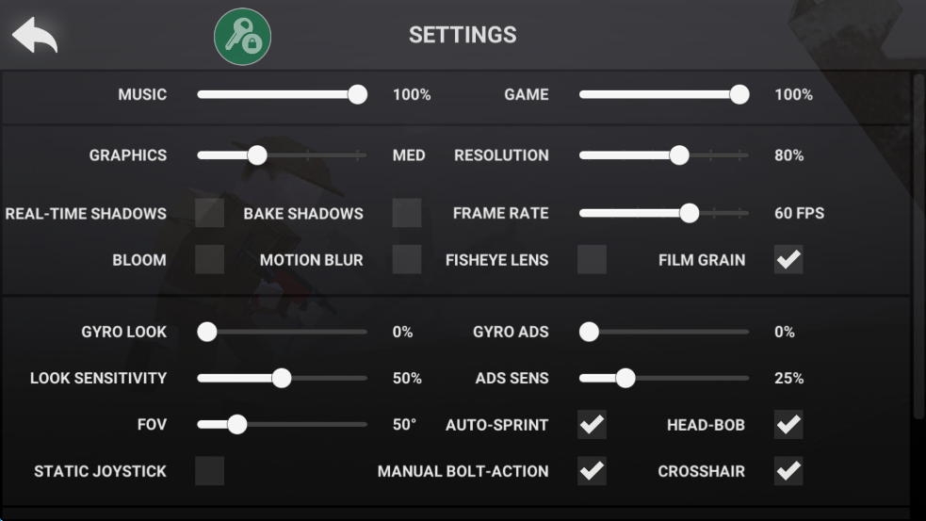Disable the Film Grain checkbox

pyautogui.click(x=788, y=260)
